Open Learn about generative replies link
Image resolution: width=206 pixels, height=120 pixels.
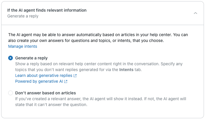click(x=44, y=75)
